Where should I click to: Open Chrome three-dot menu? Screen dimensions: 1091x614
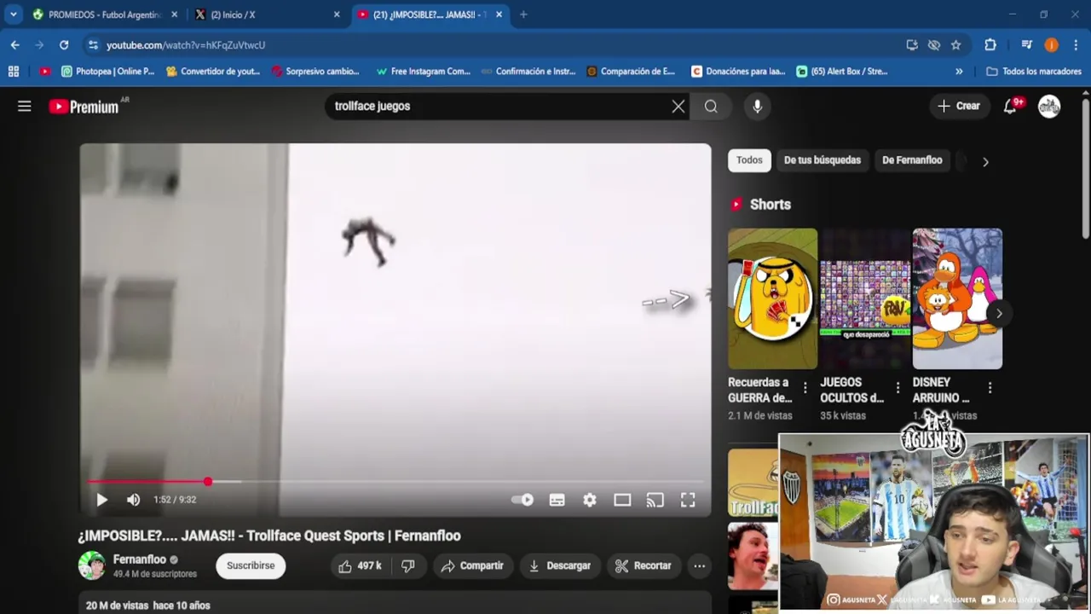pos(1077,44)
